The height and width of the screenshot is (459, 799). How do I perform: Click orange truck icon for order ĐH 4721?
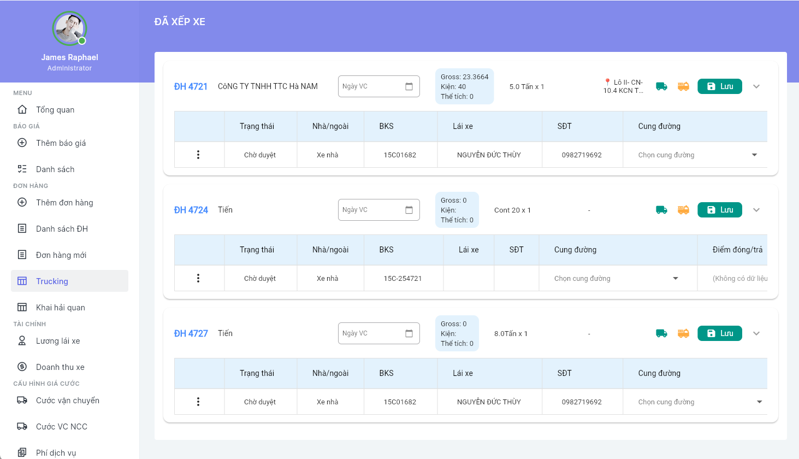click(x=683, y=86)
